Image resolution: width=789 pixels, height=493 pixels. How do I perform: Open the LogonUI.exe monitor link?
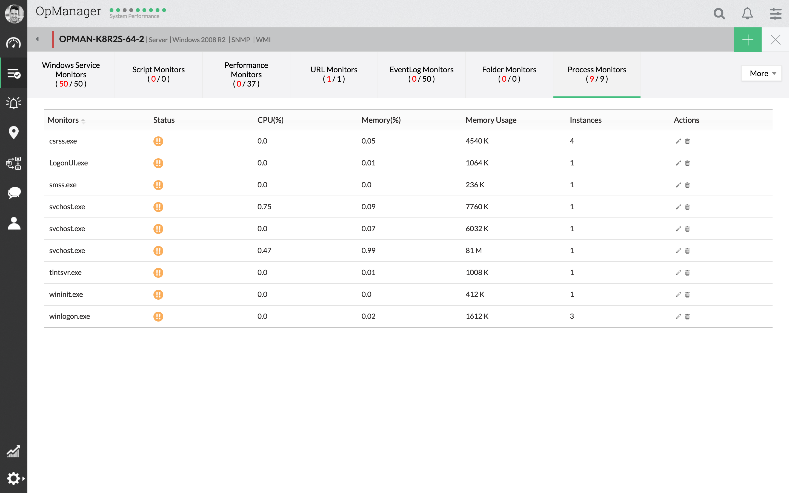(x=68, y=163)
